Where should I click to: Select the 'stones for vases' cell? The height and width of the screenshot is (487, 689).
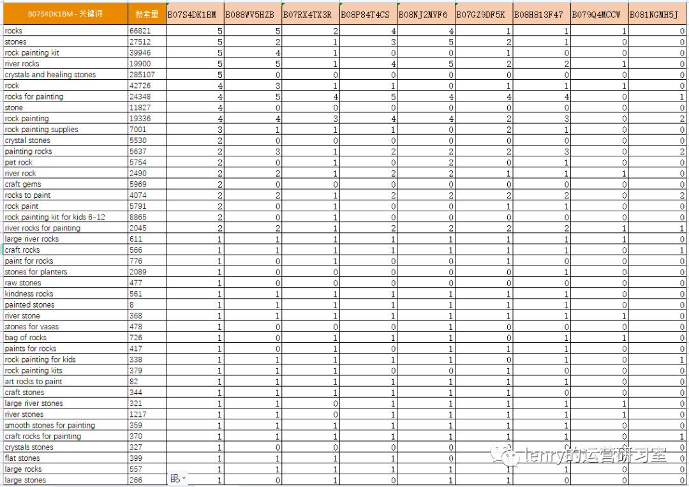pos(66,327)
